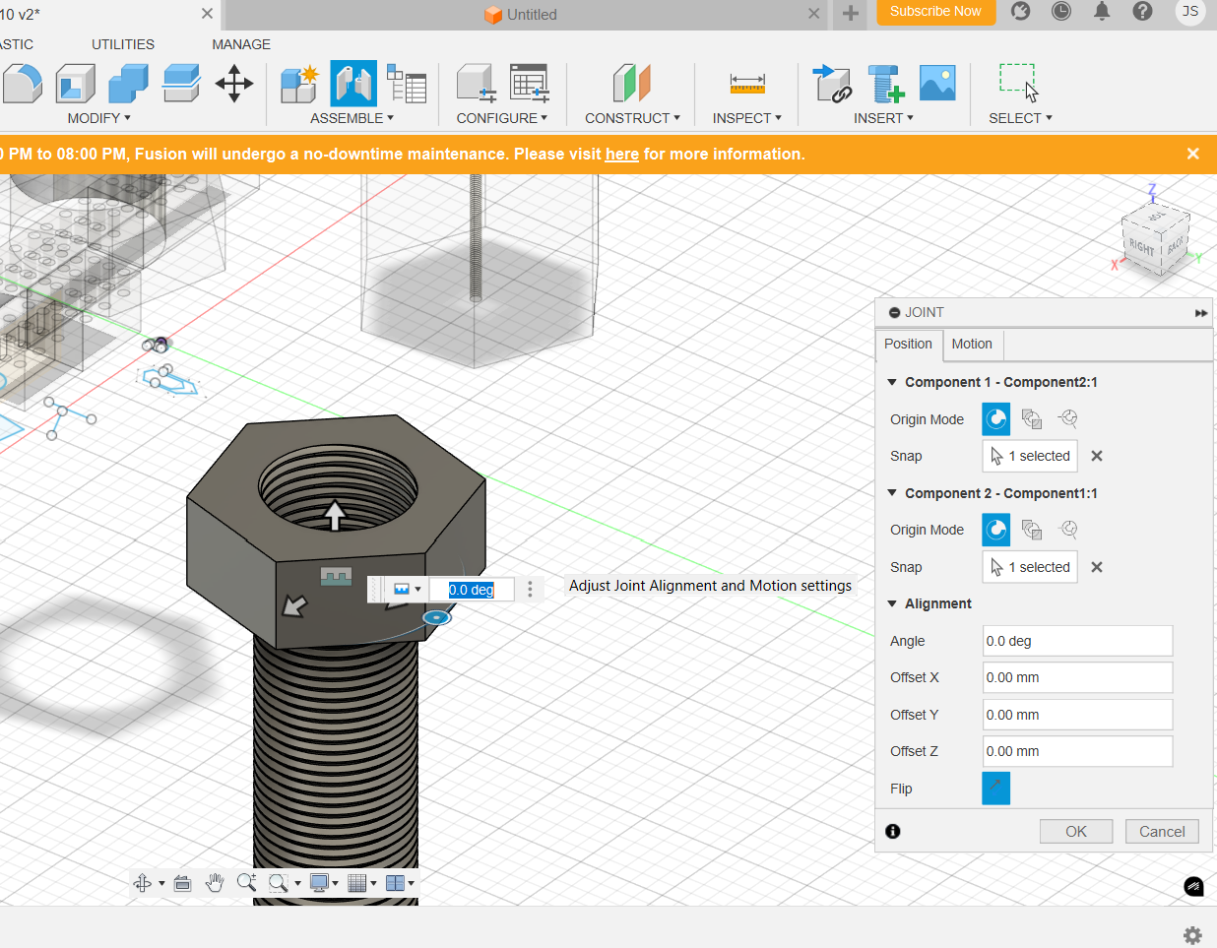Open the Bill of Materials tool
Viewport: 1217px width, 948px height.
(x=407, y=84)
